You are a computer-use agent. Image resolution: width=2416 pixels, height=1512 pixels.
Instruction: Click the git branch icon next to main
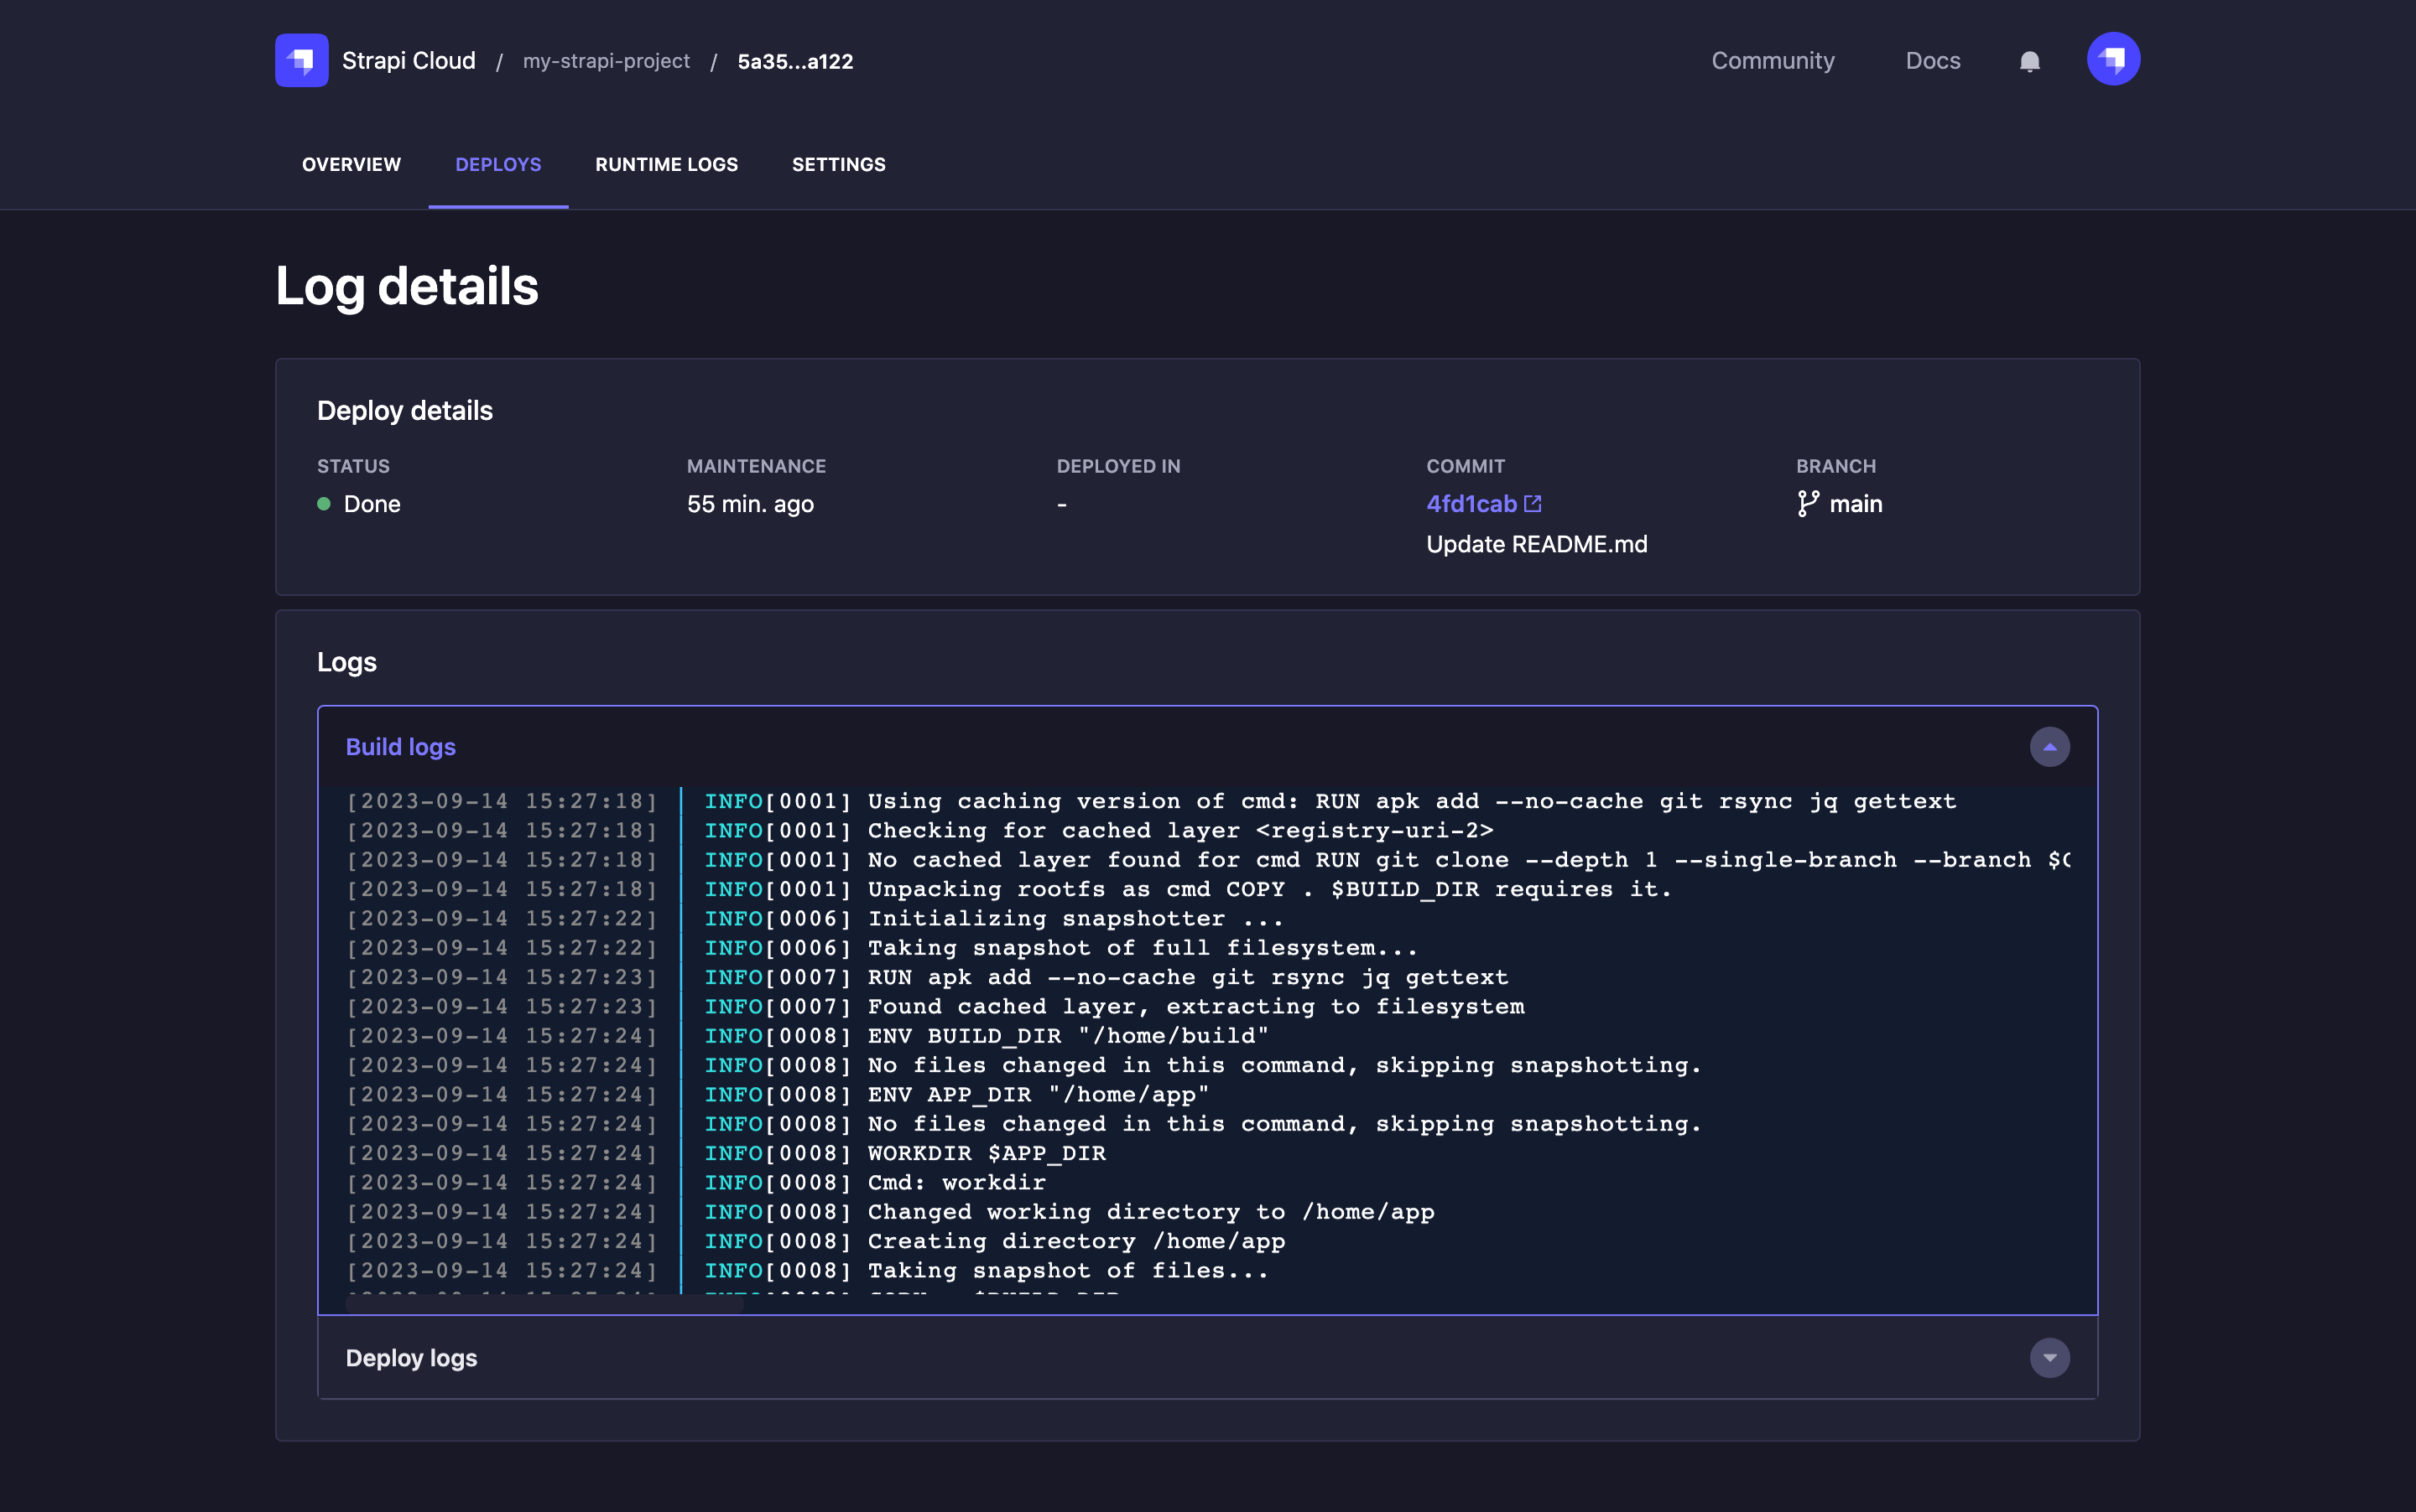click(1808, 504)
